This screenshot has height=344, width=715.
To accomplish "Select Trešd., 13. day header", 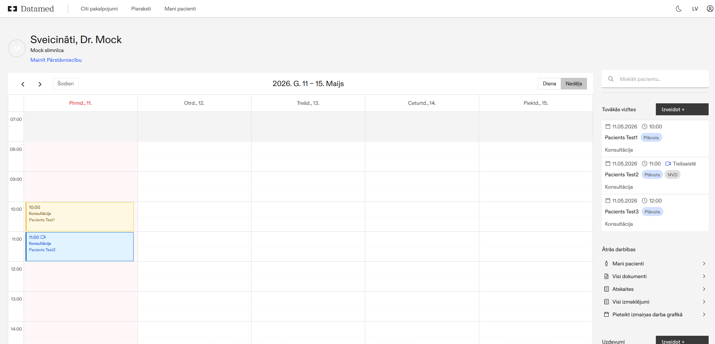I will pos(308,103).
